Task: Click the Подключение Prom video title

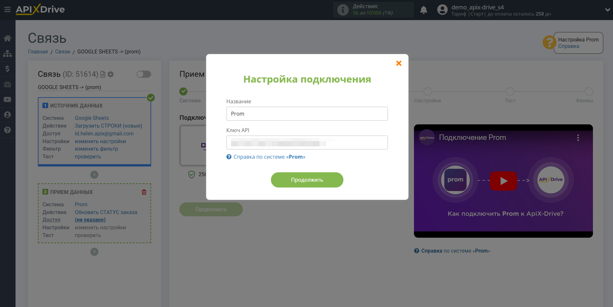Action: [x=472, y=138]
